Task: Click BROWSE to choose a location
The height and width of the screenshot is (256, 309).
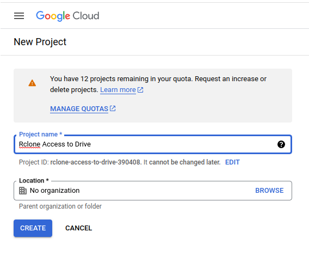Action: pos(269,191)
